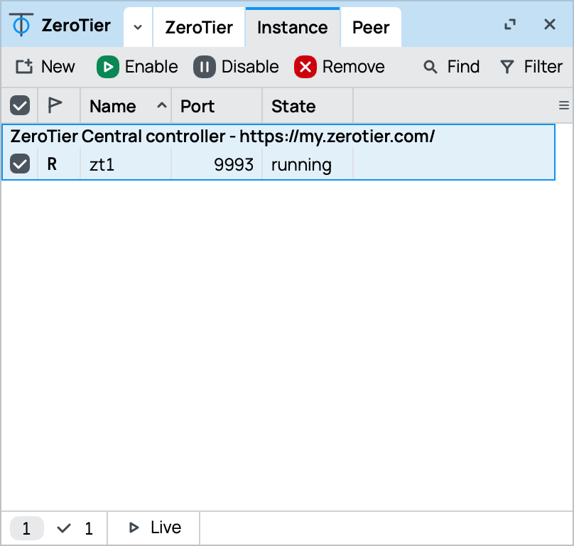The width and height of the screenshot is (574, 546).
Task: Enable the selected instance
Action: point(137,67)
